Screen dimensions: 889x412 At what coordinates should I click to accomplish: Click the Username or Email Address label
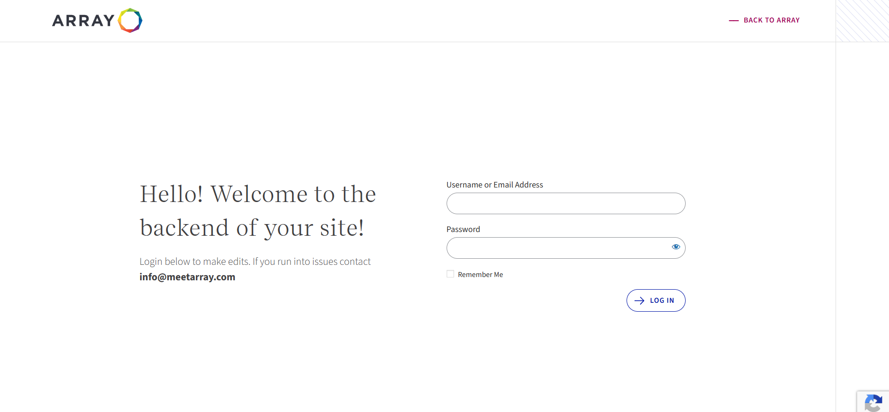[494, 185]
